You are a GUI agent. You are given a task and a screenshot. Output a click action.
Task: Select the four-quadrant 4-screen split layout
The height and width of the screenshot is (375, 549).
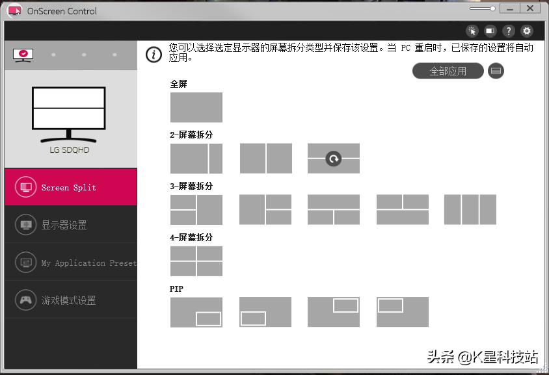click(196, 261)
